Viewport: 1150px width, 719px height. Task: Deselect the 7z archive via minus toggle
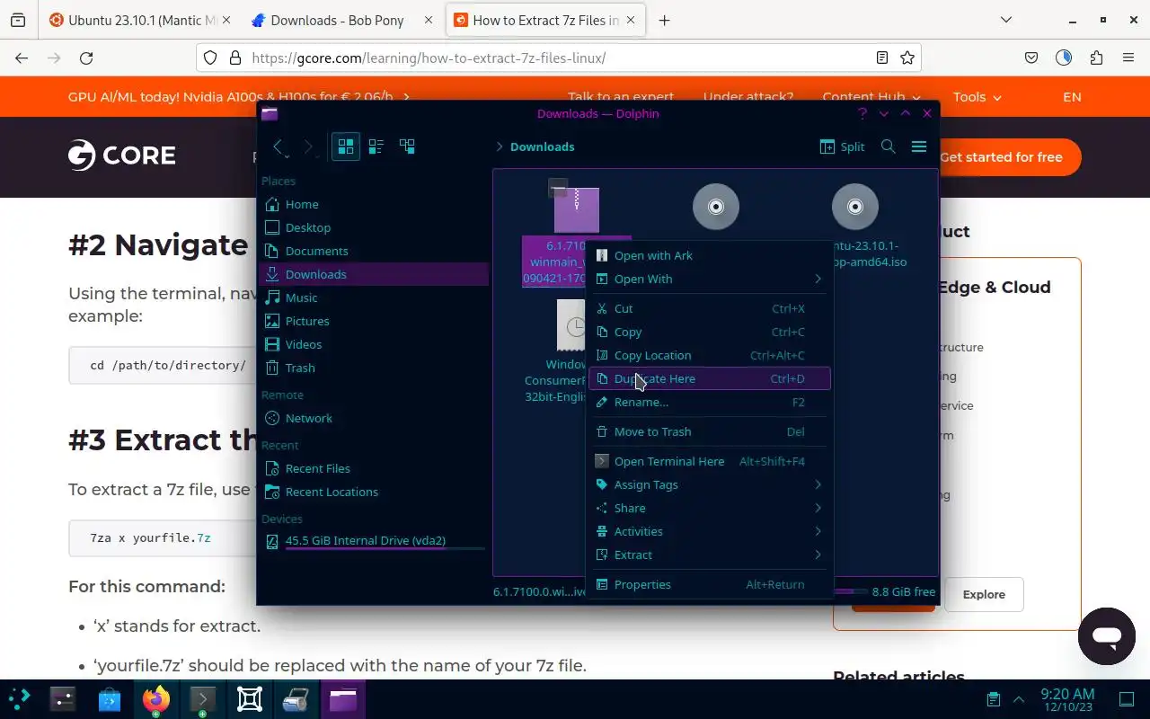[x=558, y=188]
